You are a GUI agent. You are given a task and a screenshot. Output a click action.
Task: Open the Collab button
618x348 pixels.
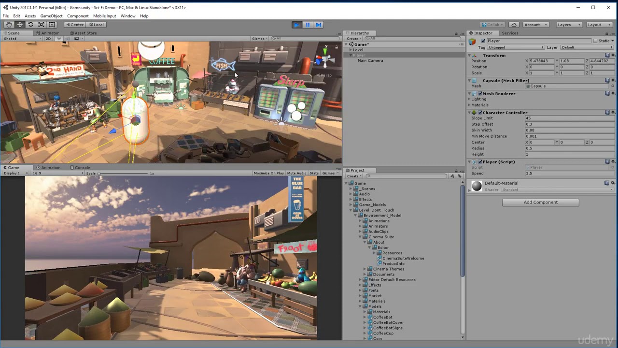point(492,25)
